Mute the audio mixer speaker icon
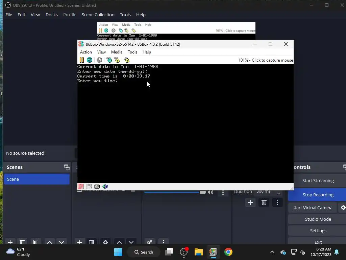 (211, 192)
